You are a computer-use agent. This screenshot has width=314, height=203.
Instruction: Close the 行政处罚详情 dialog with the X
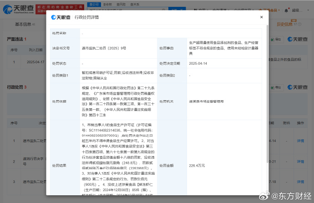[x=261, y=17]
